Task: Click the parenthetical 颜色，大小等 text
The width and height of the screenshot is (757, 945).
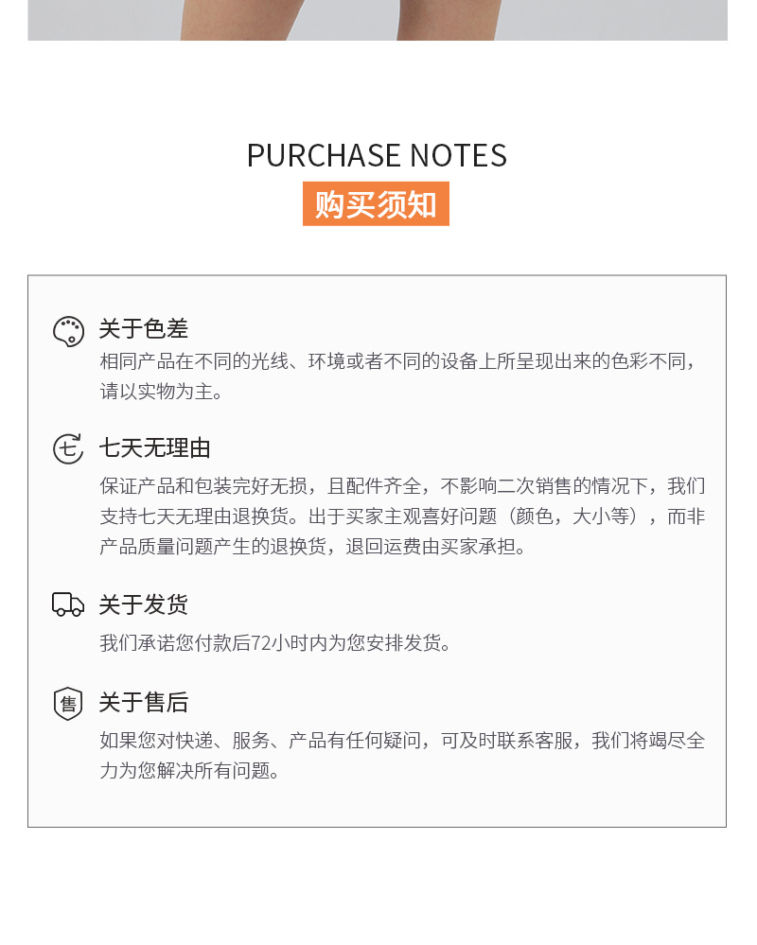Action: (x=581, y=516)
